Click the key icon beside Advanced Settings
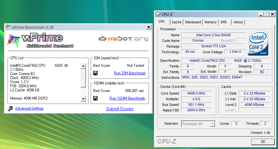Image resolution: width=278 pixels, height=149 pixels. (10, 109)
